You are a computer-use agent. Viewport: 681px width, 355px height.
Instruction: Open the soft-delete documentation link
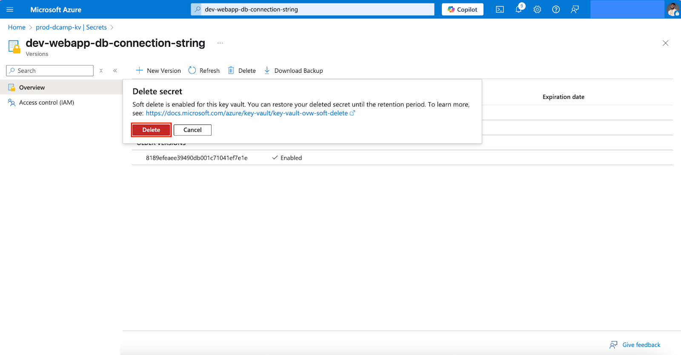pos(250,113)
